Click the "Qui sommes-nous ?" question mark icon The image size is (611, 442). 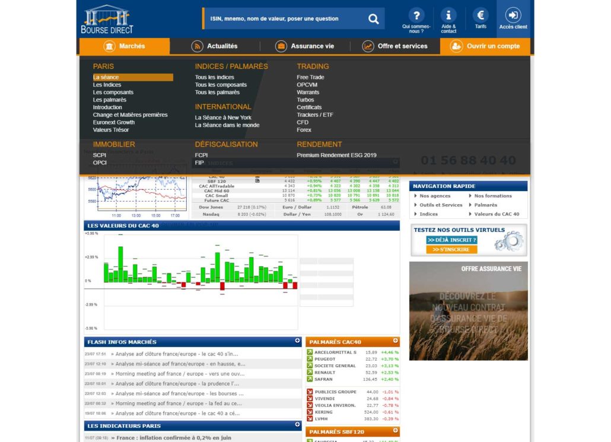416,16
